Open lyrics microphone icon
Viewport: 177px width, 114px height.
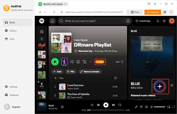tap(136, 107)
